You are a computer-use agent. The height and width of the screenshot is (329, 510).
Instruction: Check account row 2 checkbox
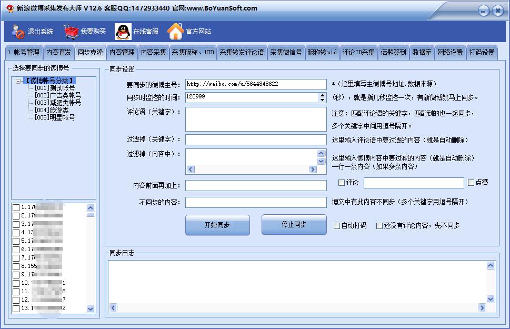point(16,216)
